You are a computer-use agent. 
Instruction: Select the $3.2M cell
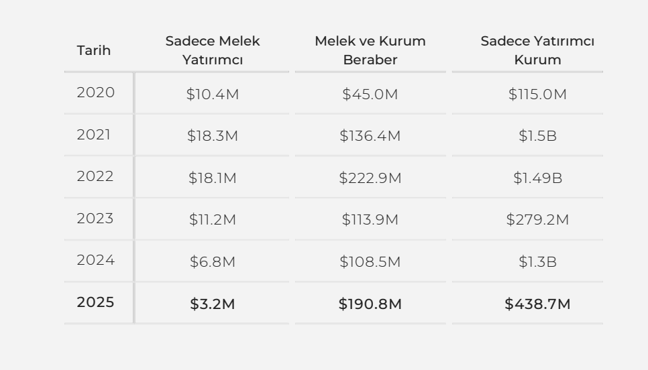pos(213,304)
